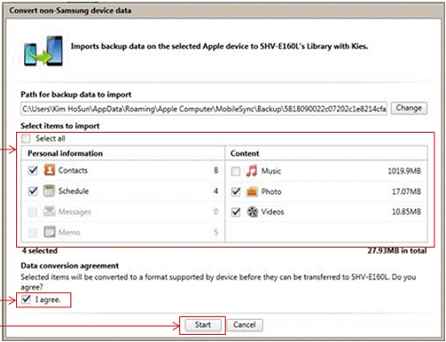
Task: Click the 17.07MB Photo size value
Action: (407, 191)
